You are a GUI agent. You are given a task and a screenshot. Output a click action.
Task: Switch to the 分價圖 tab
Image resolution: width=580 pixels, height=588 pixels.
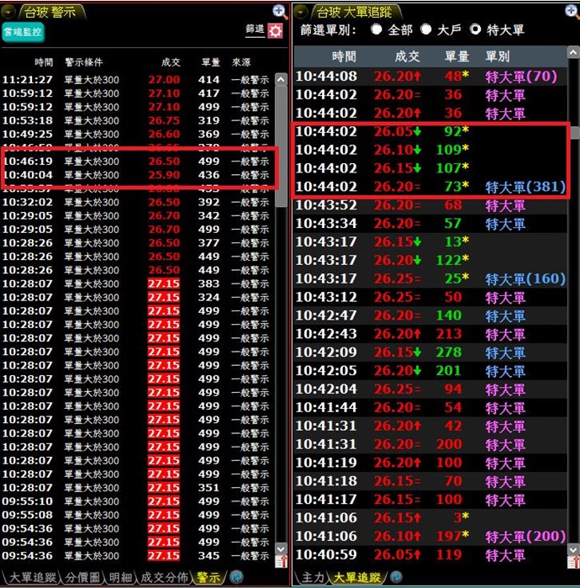pos(82,577)
